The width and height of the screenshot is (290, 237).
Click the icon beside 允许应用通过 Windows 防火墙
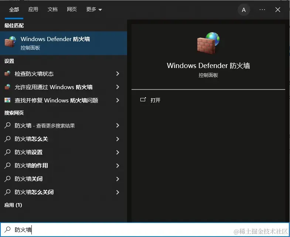7,87
